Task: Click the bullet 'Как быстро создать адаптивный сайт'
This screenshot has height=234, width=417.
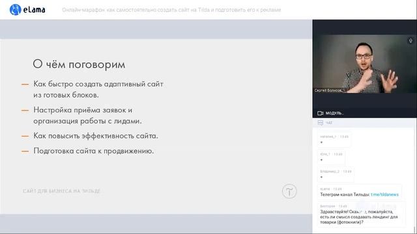Action: coord(98,90)
